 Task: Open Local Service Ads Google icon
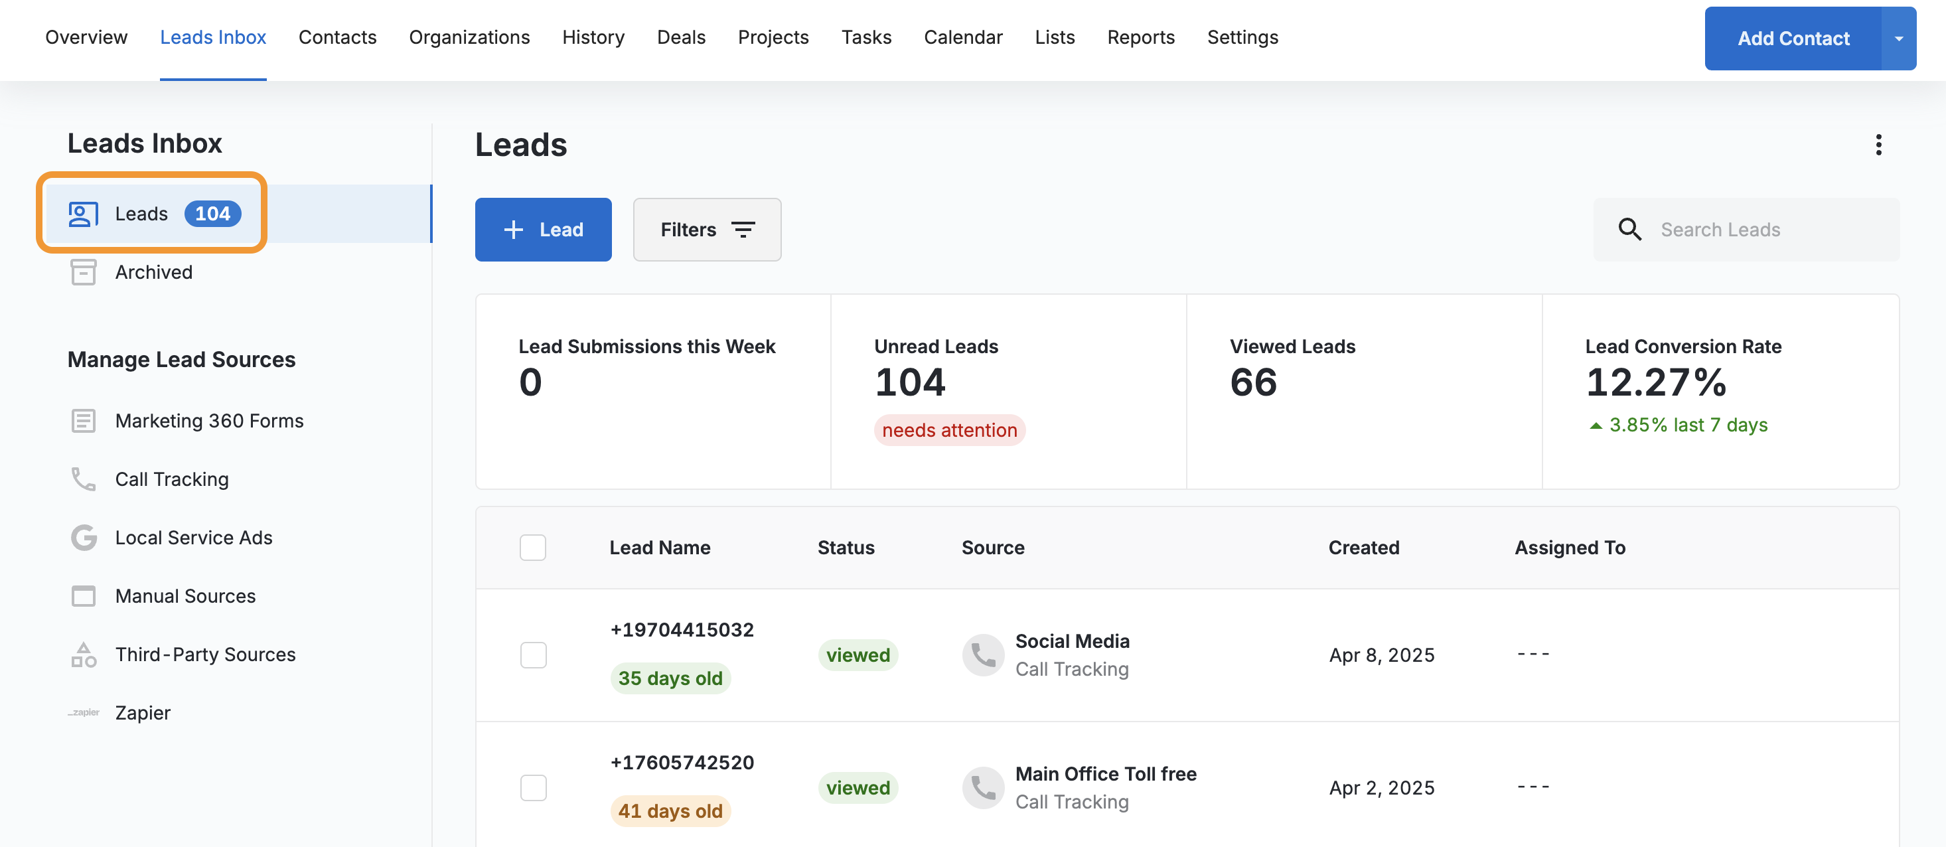pyautogui.click(x=83, y=537)
